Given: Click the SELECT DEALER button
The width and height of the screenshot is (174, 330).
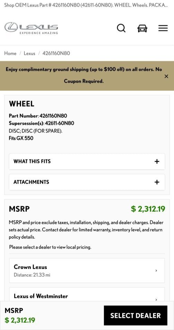Looking at the screenshot, I should click(x=136, y=315).
